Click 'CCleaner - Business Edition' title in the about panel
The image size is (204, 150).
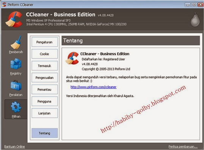tap(105, 54)
